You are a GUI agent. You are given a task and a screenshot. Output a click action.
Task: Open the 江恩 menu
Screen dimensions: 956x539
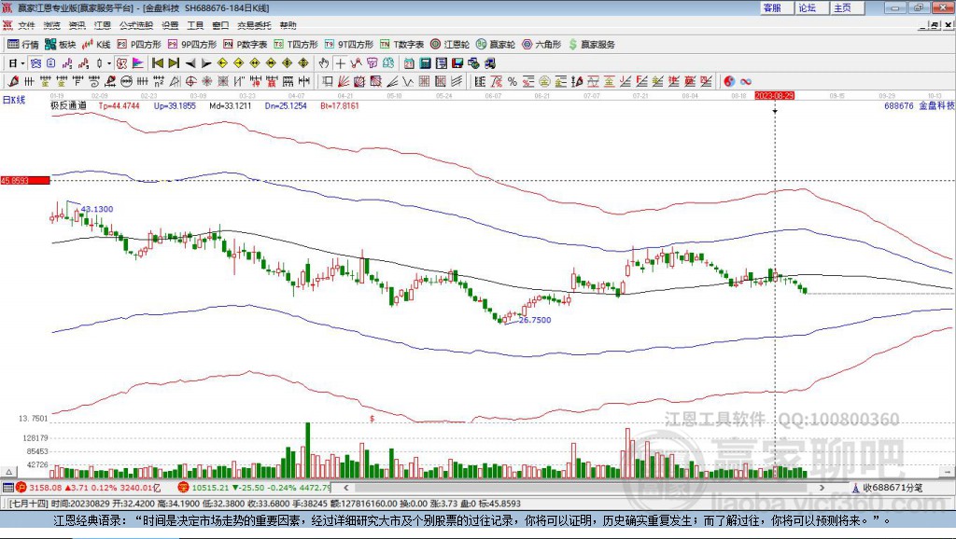pyautogui.click(x=103, y=25)
